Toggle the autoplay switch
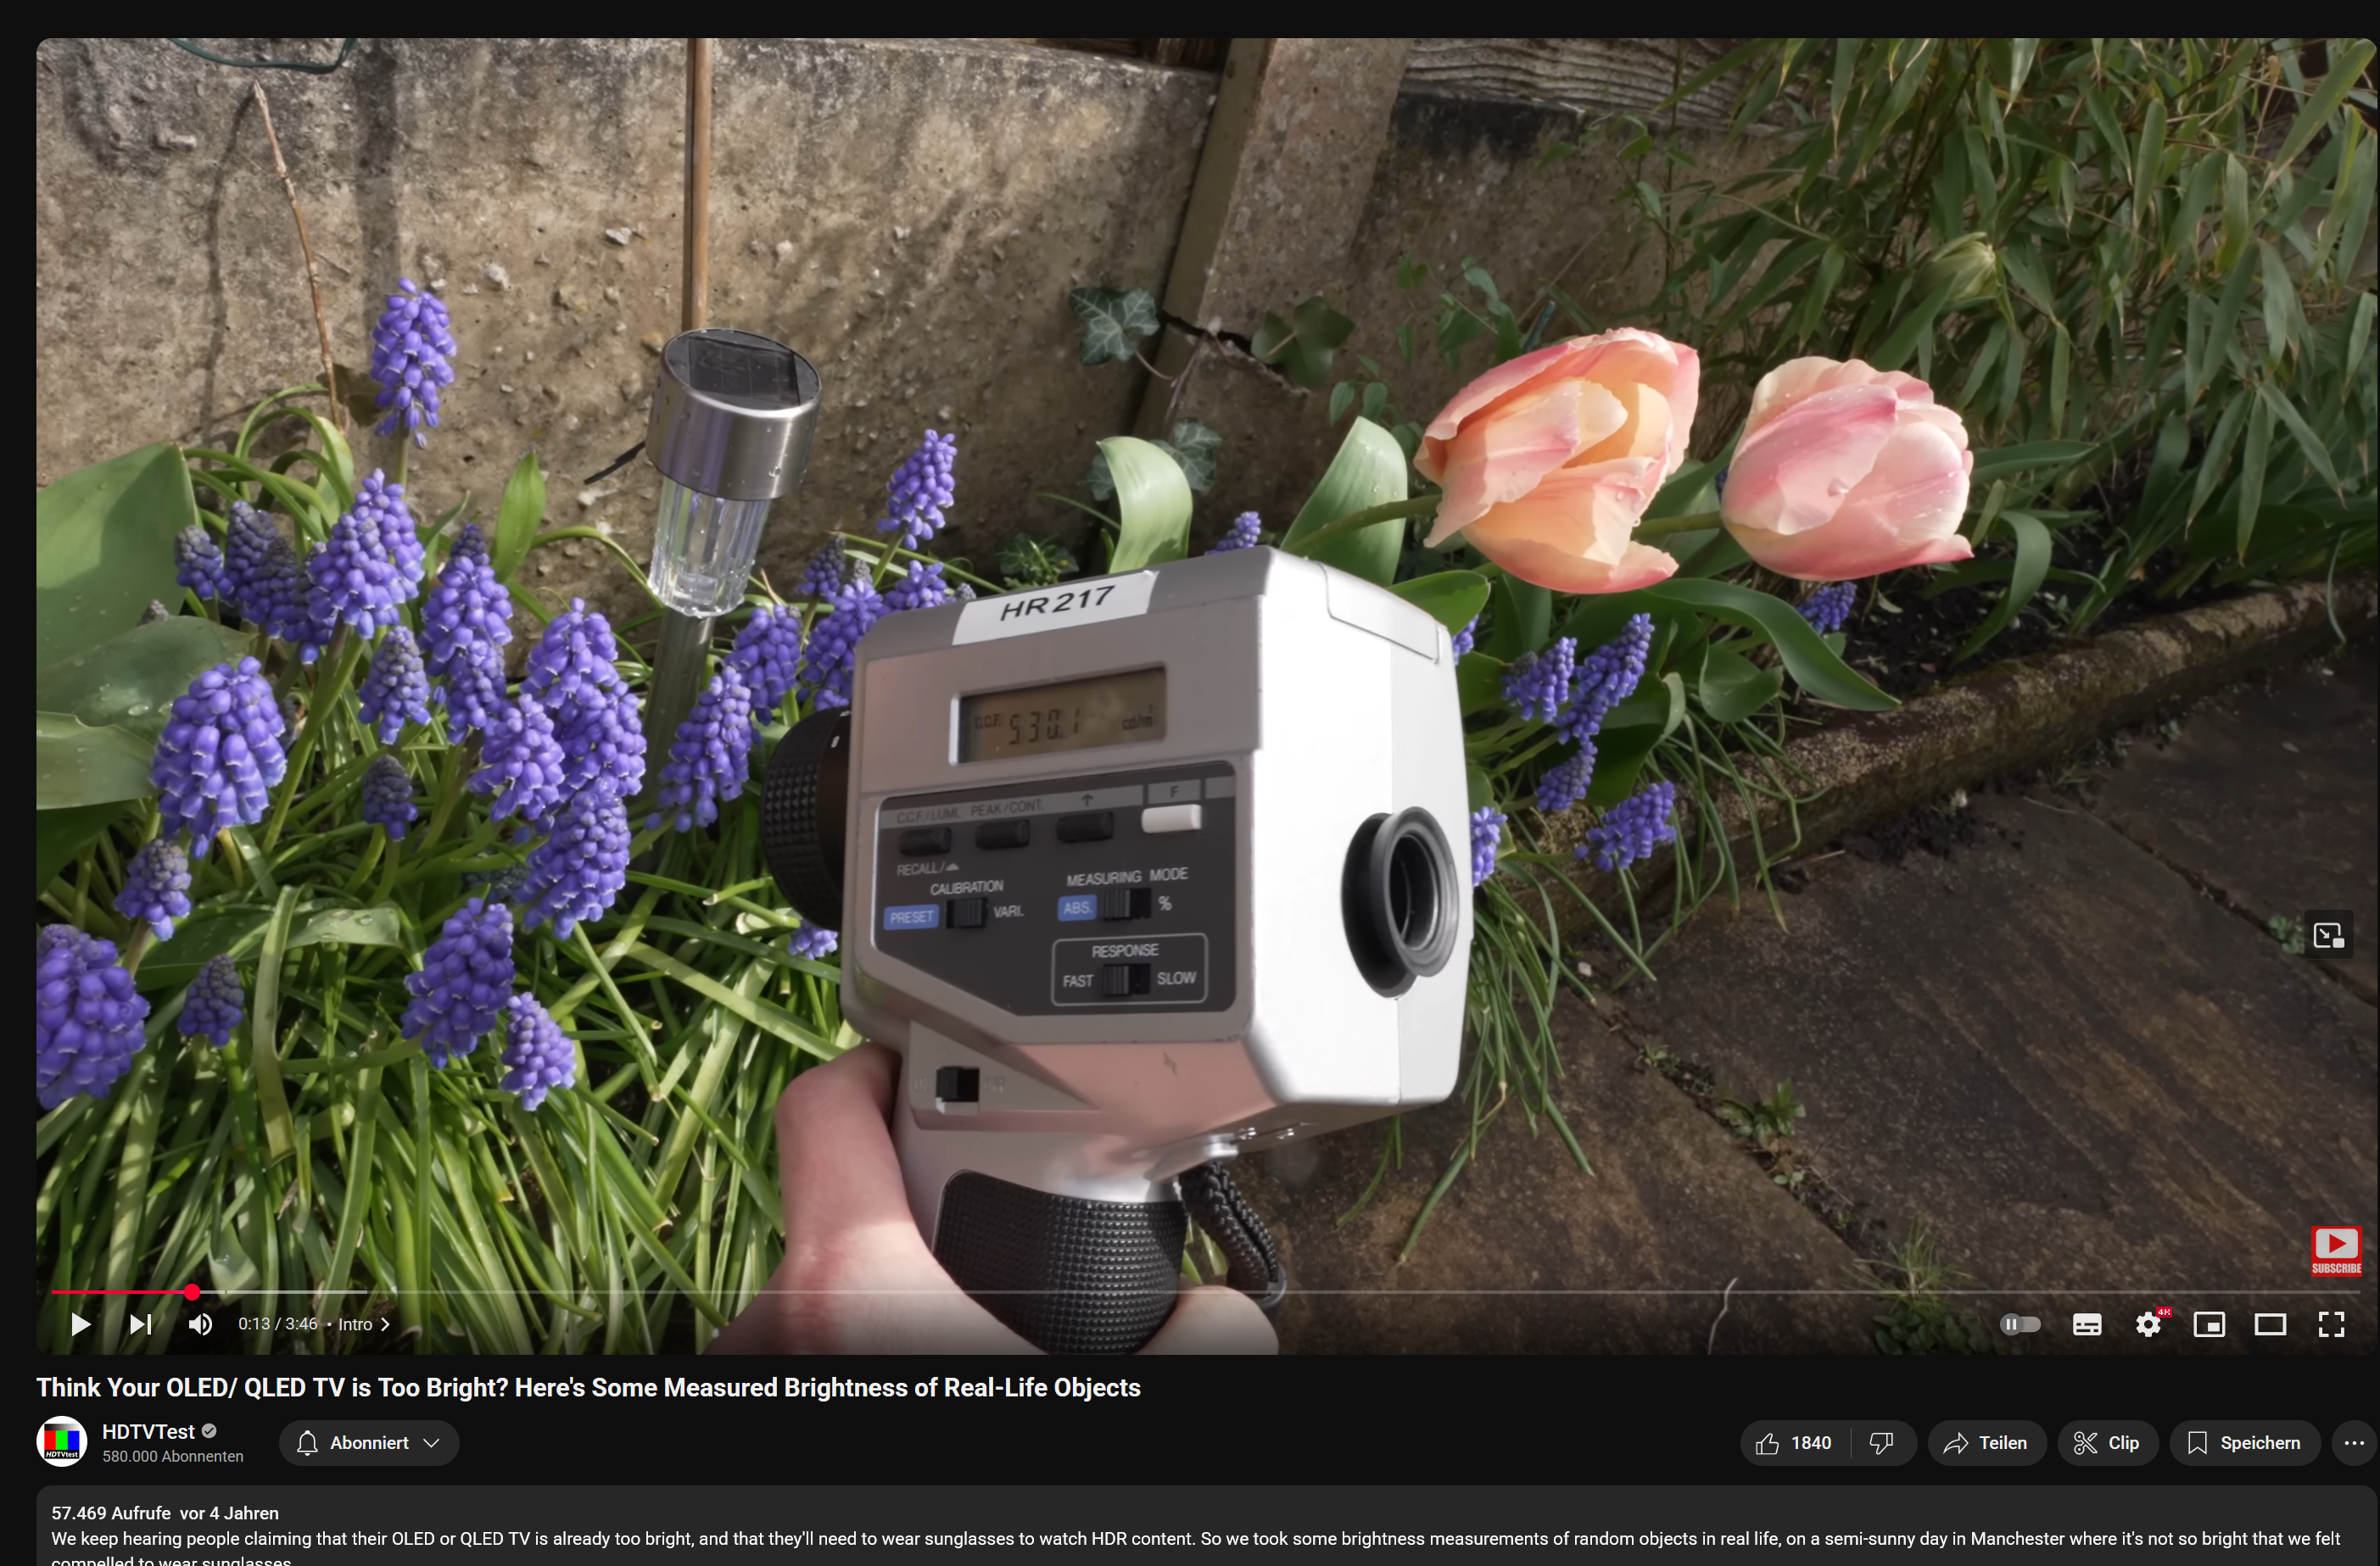The height and width of the screenshot is (1566, 2380). (2019, 1324)
